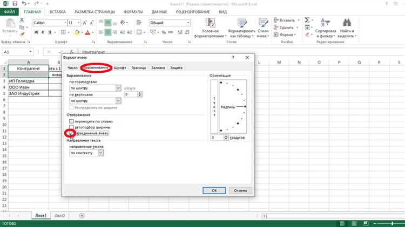
Task: Click the Merge and Center icon
Action: [x=139, y=32]
